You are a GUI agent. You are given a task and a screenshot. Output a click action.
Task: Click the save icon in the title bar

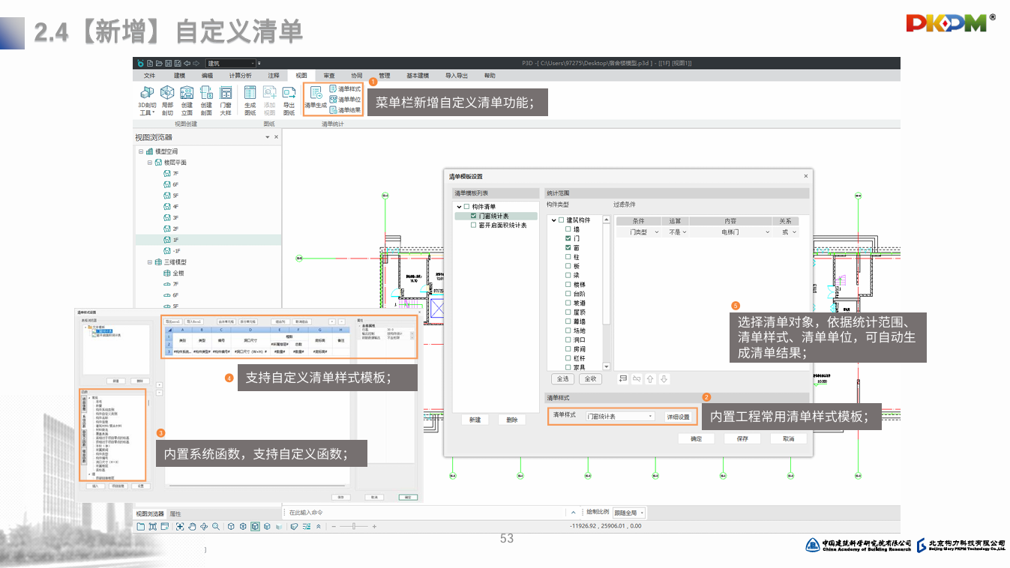168,63
